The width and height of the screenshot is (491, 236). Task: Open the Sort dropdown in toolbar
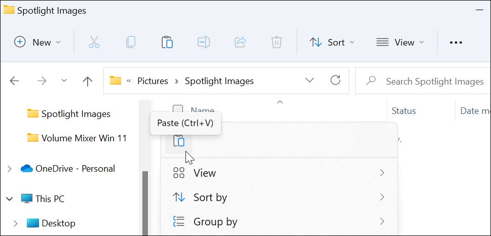[x=332, y=43]
